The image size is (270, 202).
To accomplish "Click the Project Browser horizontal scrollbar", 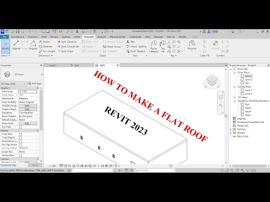I will (x=250, y=166).
